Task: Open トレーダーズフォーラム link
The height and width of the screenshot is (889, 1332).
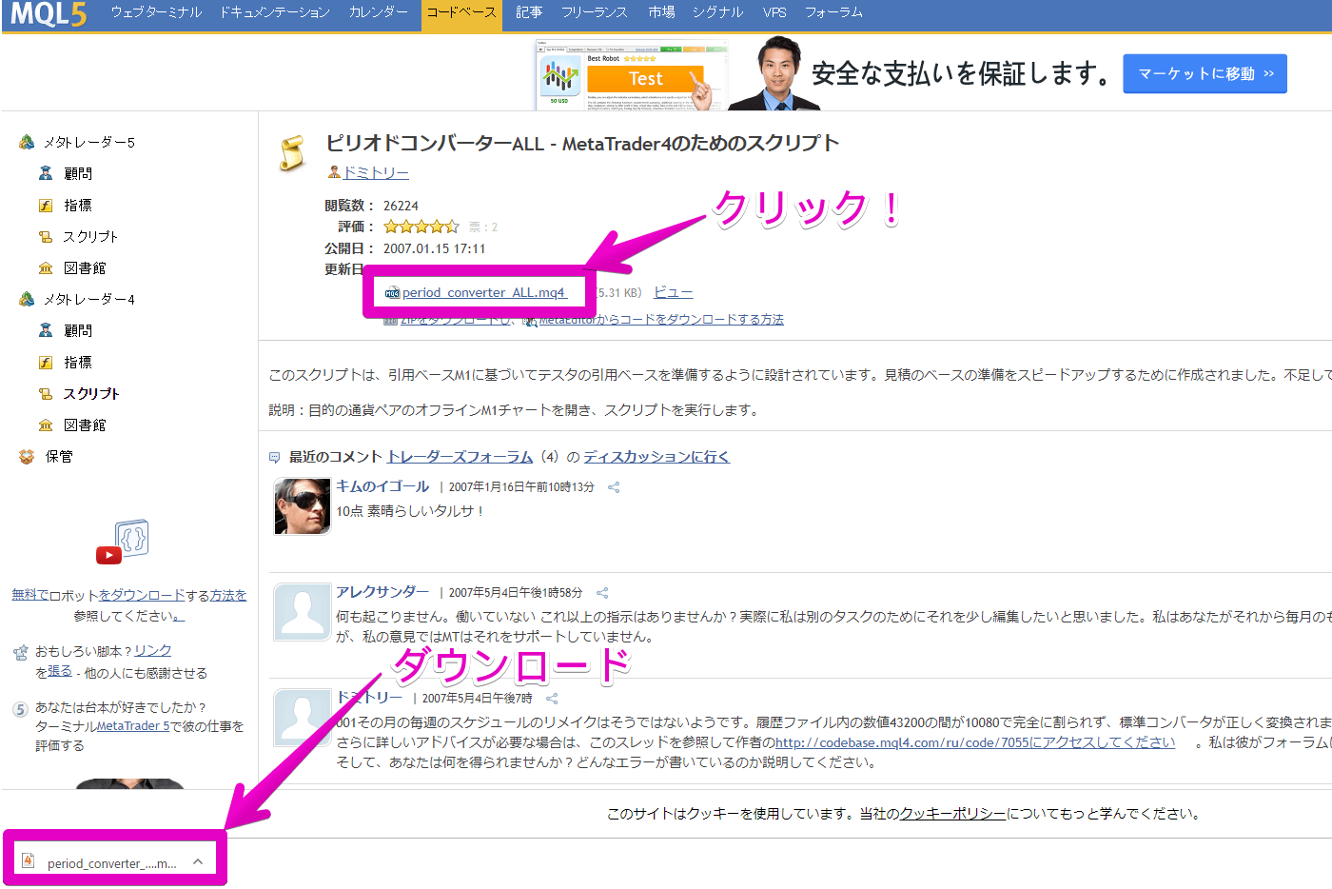Action: (x=460, y=457)
